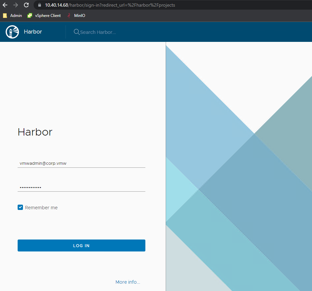312x291 pixels.
Task: Click the large Harbor sign-in heading
Action: pos(35,132)
